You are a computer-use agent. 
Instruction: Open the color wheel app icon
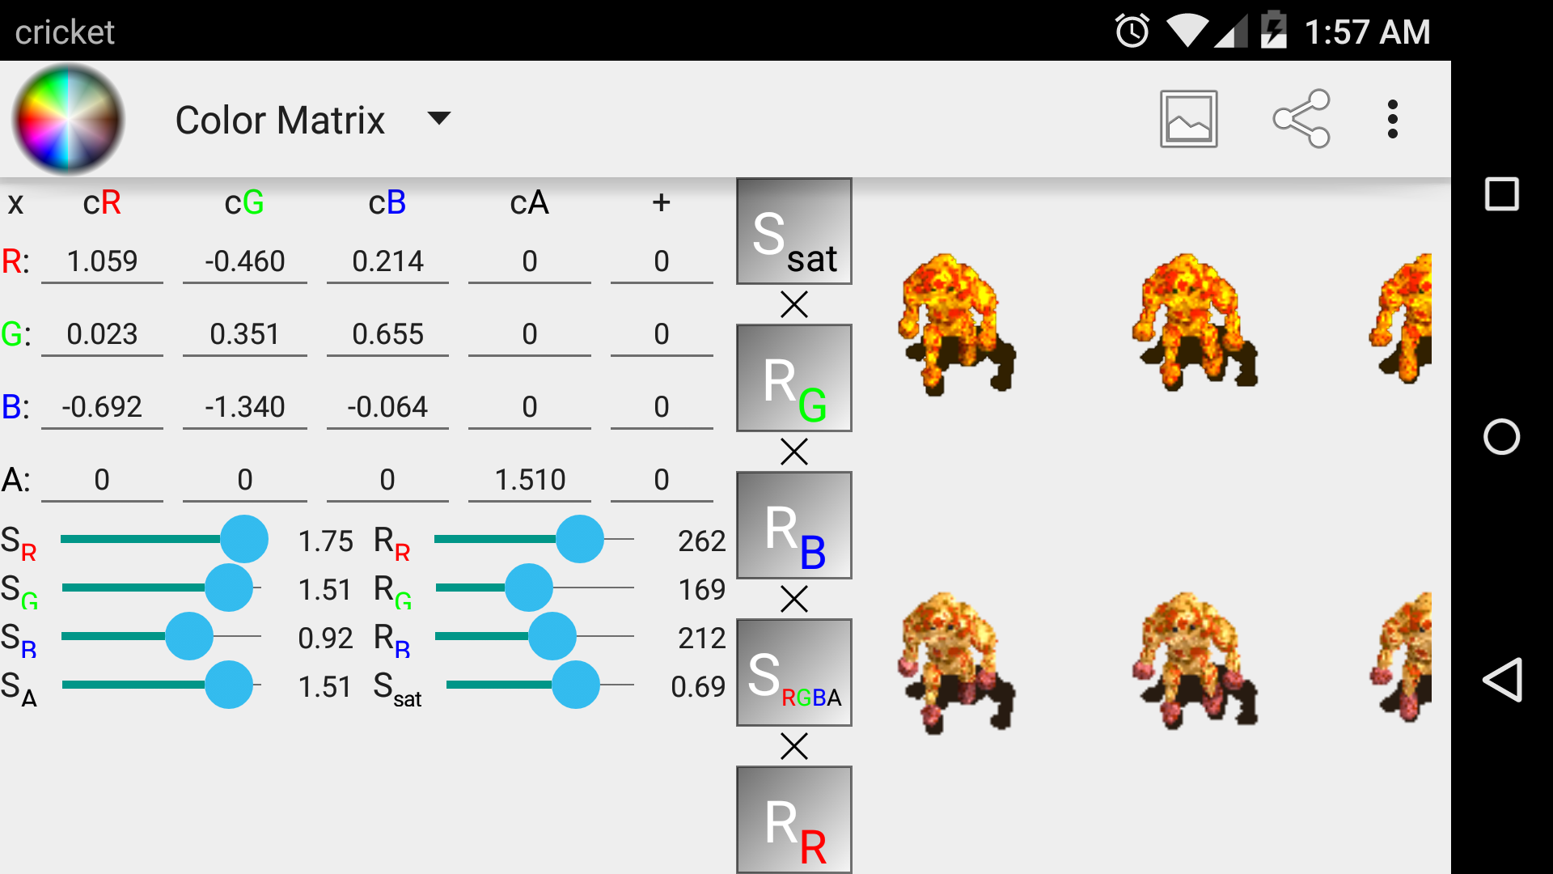coord(67,118)
